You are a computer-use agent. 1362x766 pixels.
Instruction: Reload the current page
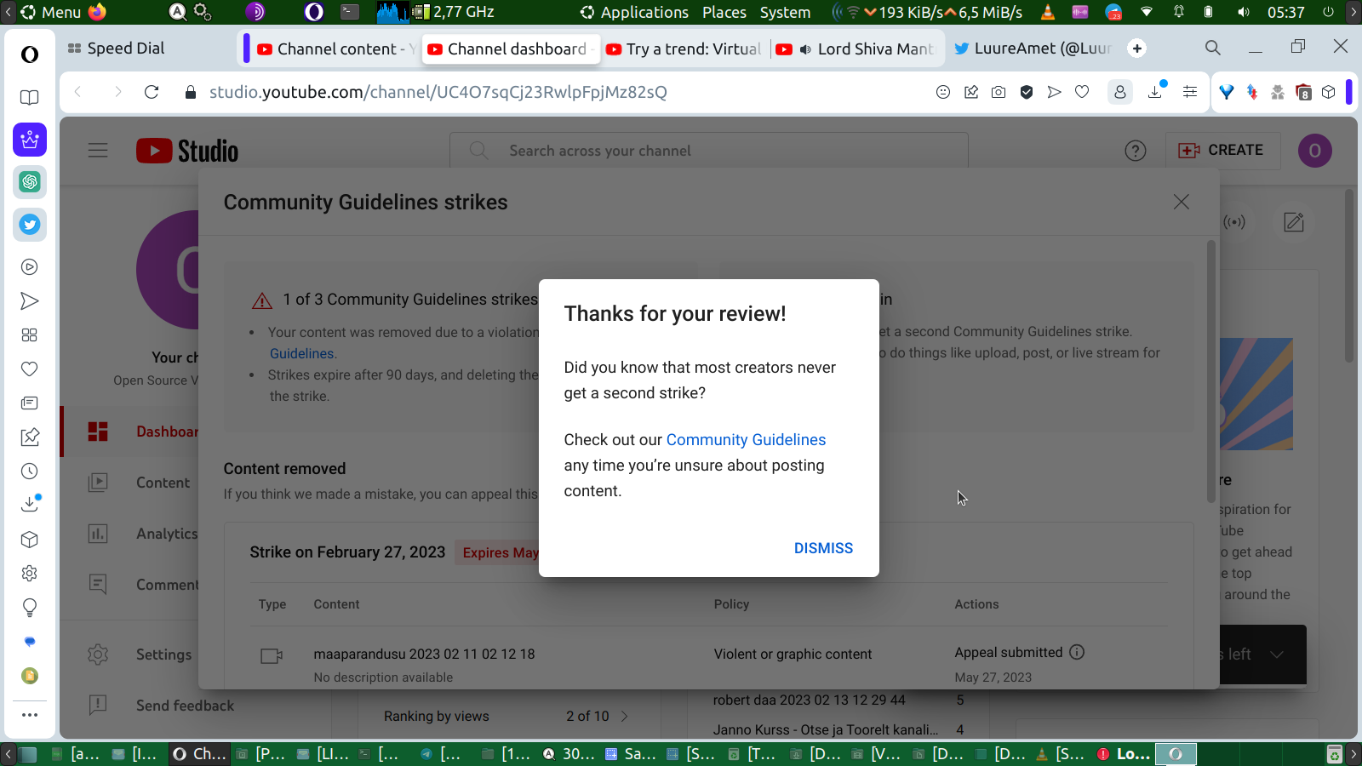[152, 92]
